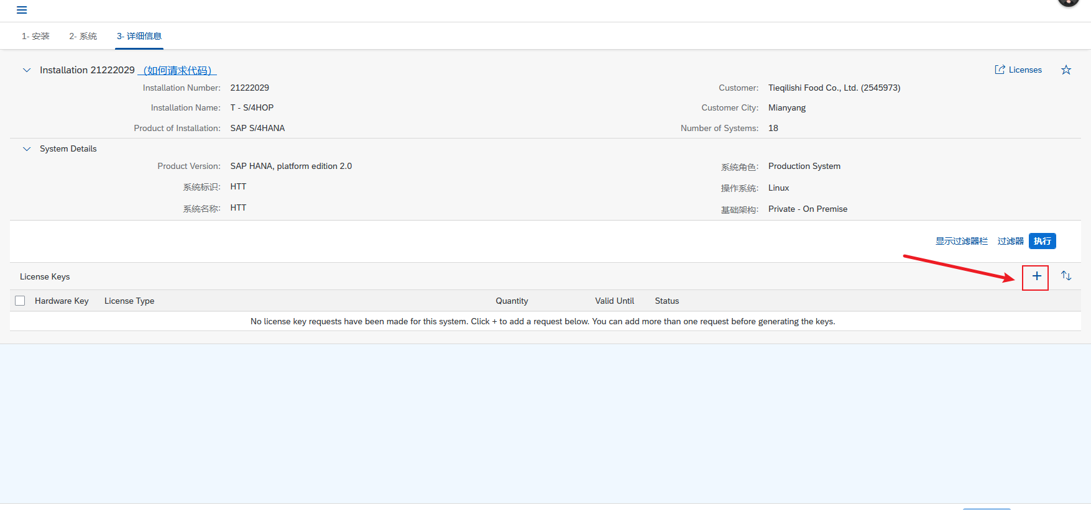1091x510 pixels.
Task: Open the 如何请求代码 help link
Action: point(177,71)
